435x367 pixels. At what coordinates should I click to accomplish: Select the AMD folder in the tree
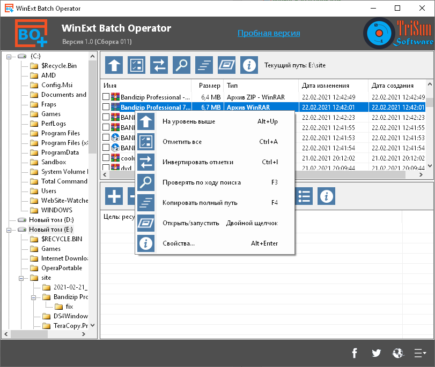tap(48, 75)
